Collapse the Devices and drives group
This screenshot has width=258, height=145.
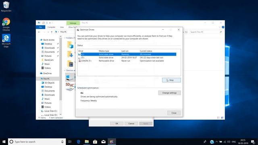click(64, 70)
